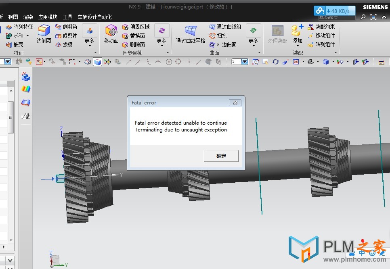Select the Draft (拔模) tool
Viewport: 390px width, 269px height.
pyautogui.click(x=64, y=44)
